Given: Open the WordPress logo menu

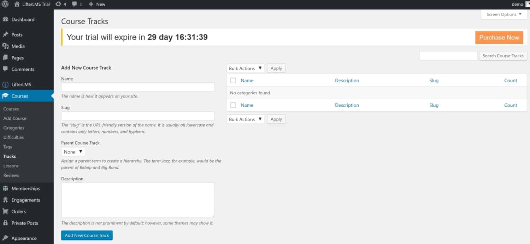Looking at the screenshot, I should tap(5, 4).
